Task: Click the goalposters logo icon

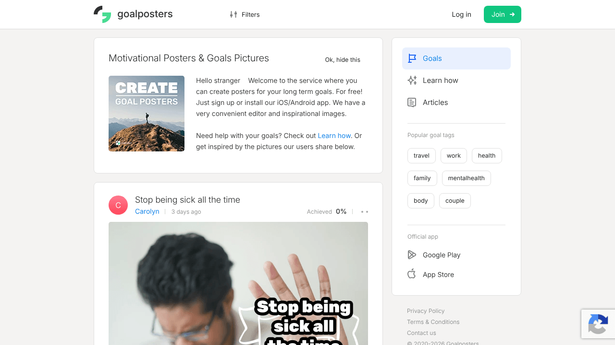Action: pyautogui.click(x=102, y=14)
